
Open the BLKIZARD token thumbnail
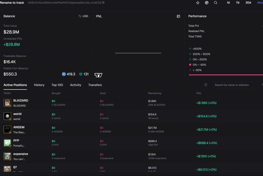pos(7,103)
